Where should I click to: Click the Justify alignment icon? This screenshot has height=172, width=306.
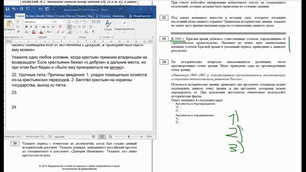(x=84, y=27)
